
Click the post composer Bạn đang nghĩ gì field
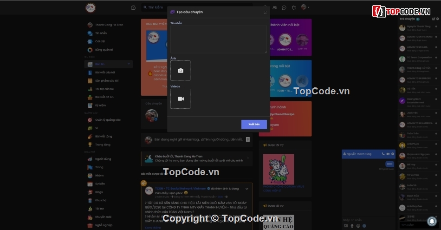(199, 139)
